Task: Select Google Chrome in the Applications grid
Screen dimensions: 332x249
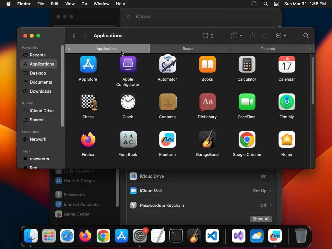Action: (x=247, y=139)
